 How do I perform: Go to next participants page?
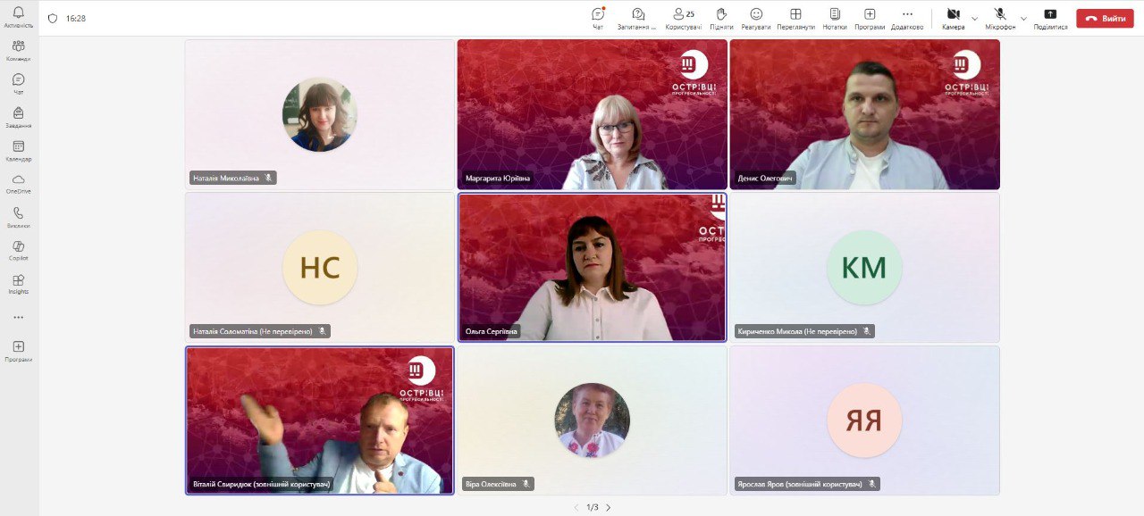pyautogui.click(x=609, y=507)
